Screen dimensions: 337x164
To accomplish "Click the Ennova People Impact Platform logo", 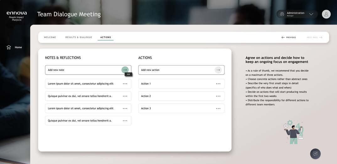I will [x=17, y=16].
